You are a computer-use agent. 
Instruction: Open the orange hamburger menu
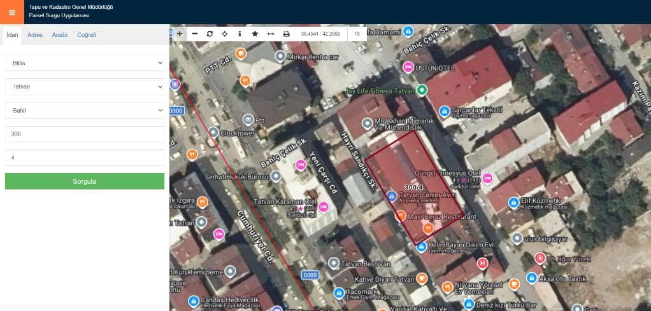pyautogui.click(x=12, y=12)
